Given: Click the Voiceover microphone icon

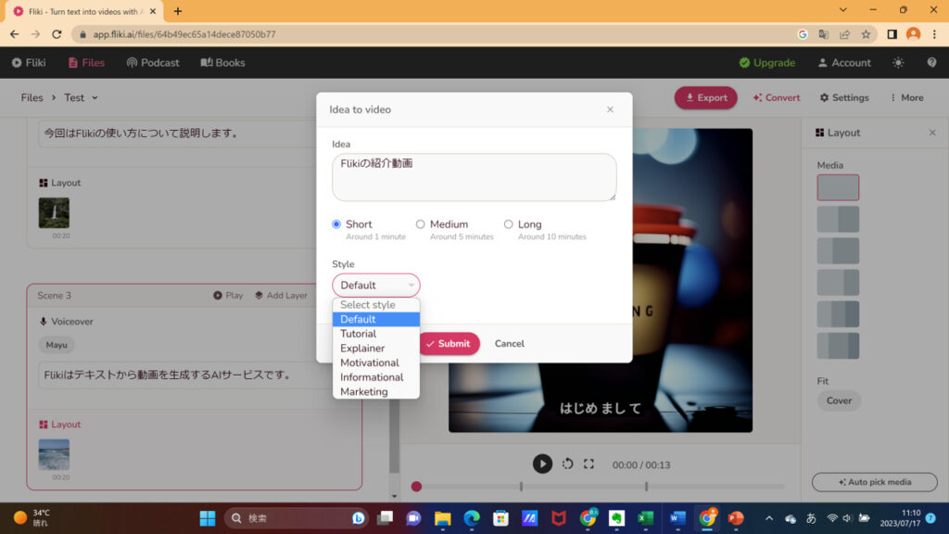Looking at the screenshot, I should point(44,322).
